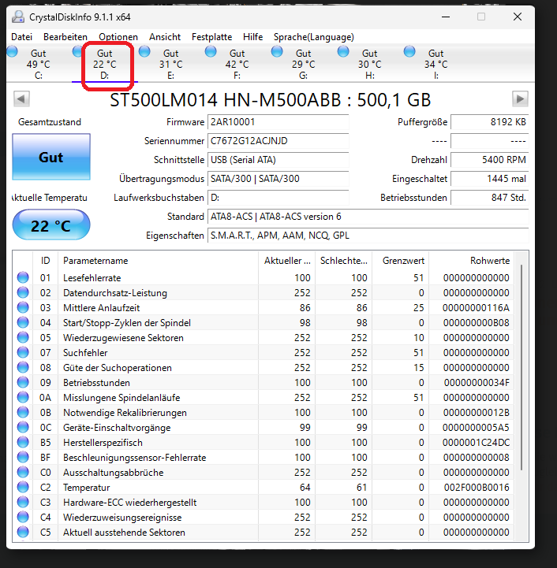Click the status orb for drive E:

coord(144,51)
